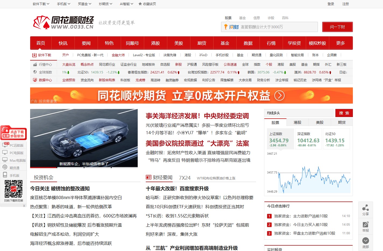Click the 底部 go-to-bottom icon
This screenshot has height=251, width=383.
coord(366,241)
